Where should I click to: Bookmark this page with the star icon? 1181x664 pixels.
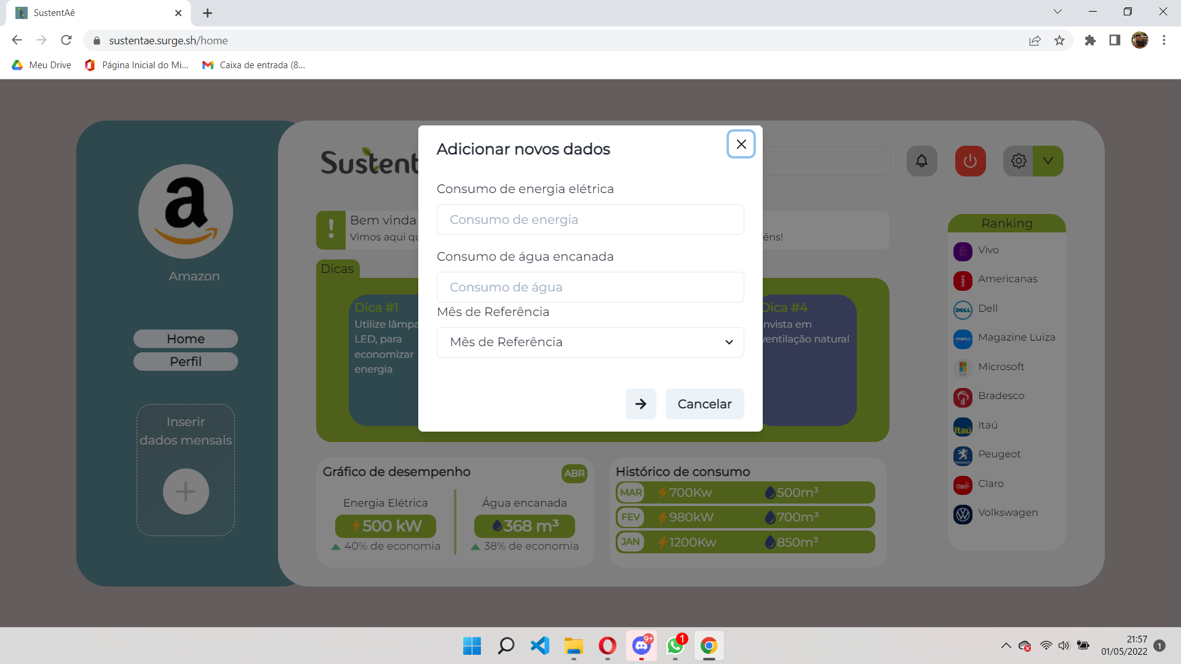1059,41
